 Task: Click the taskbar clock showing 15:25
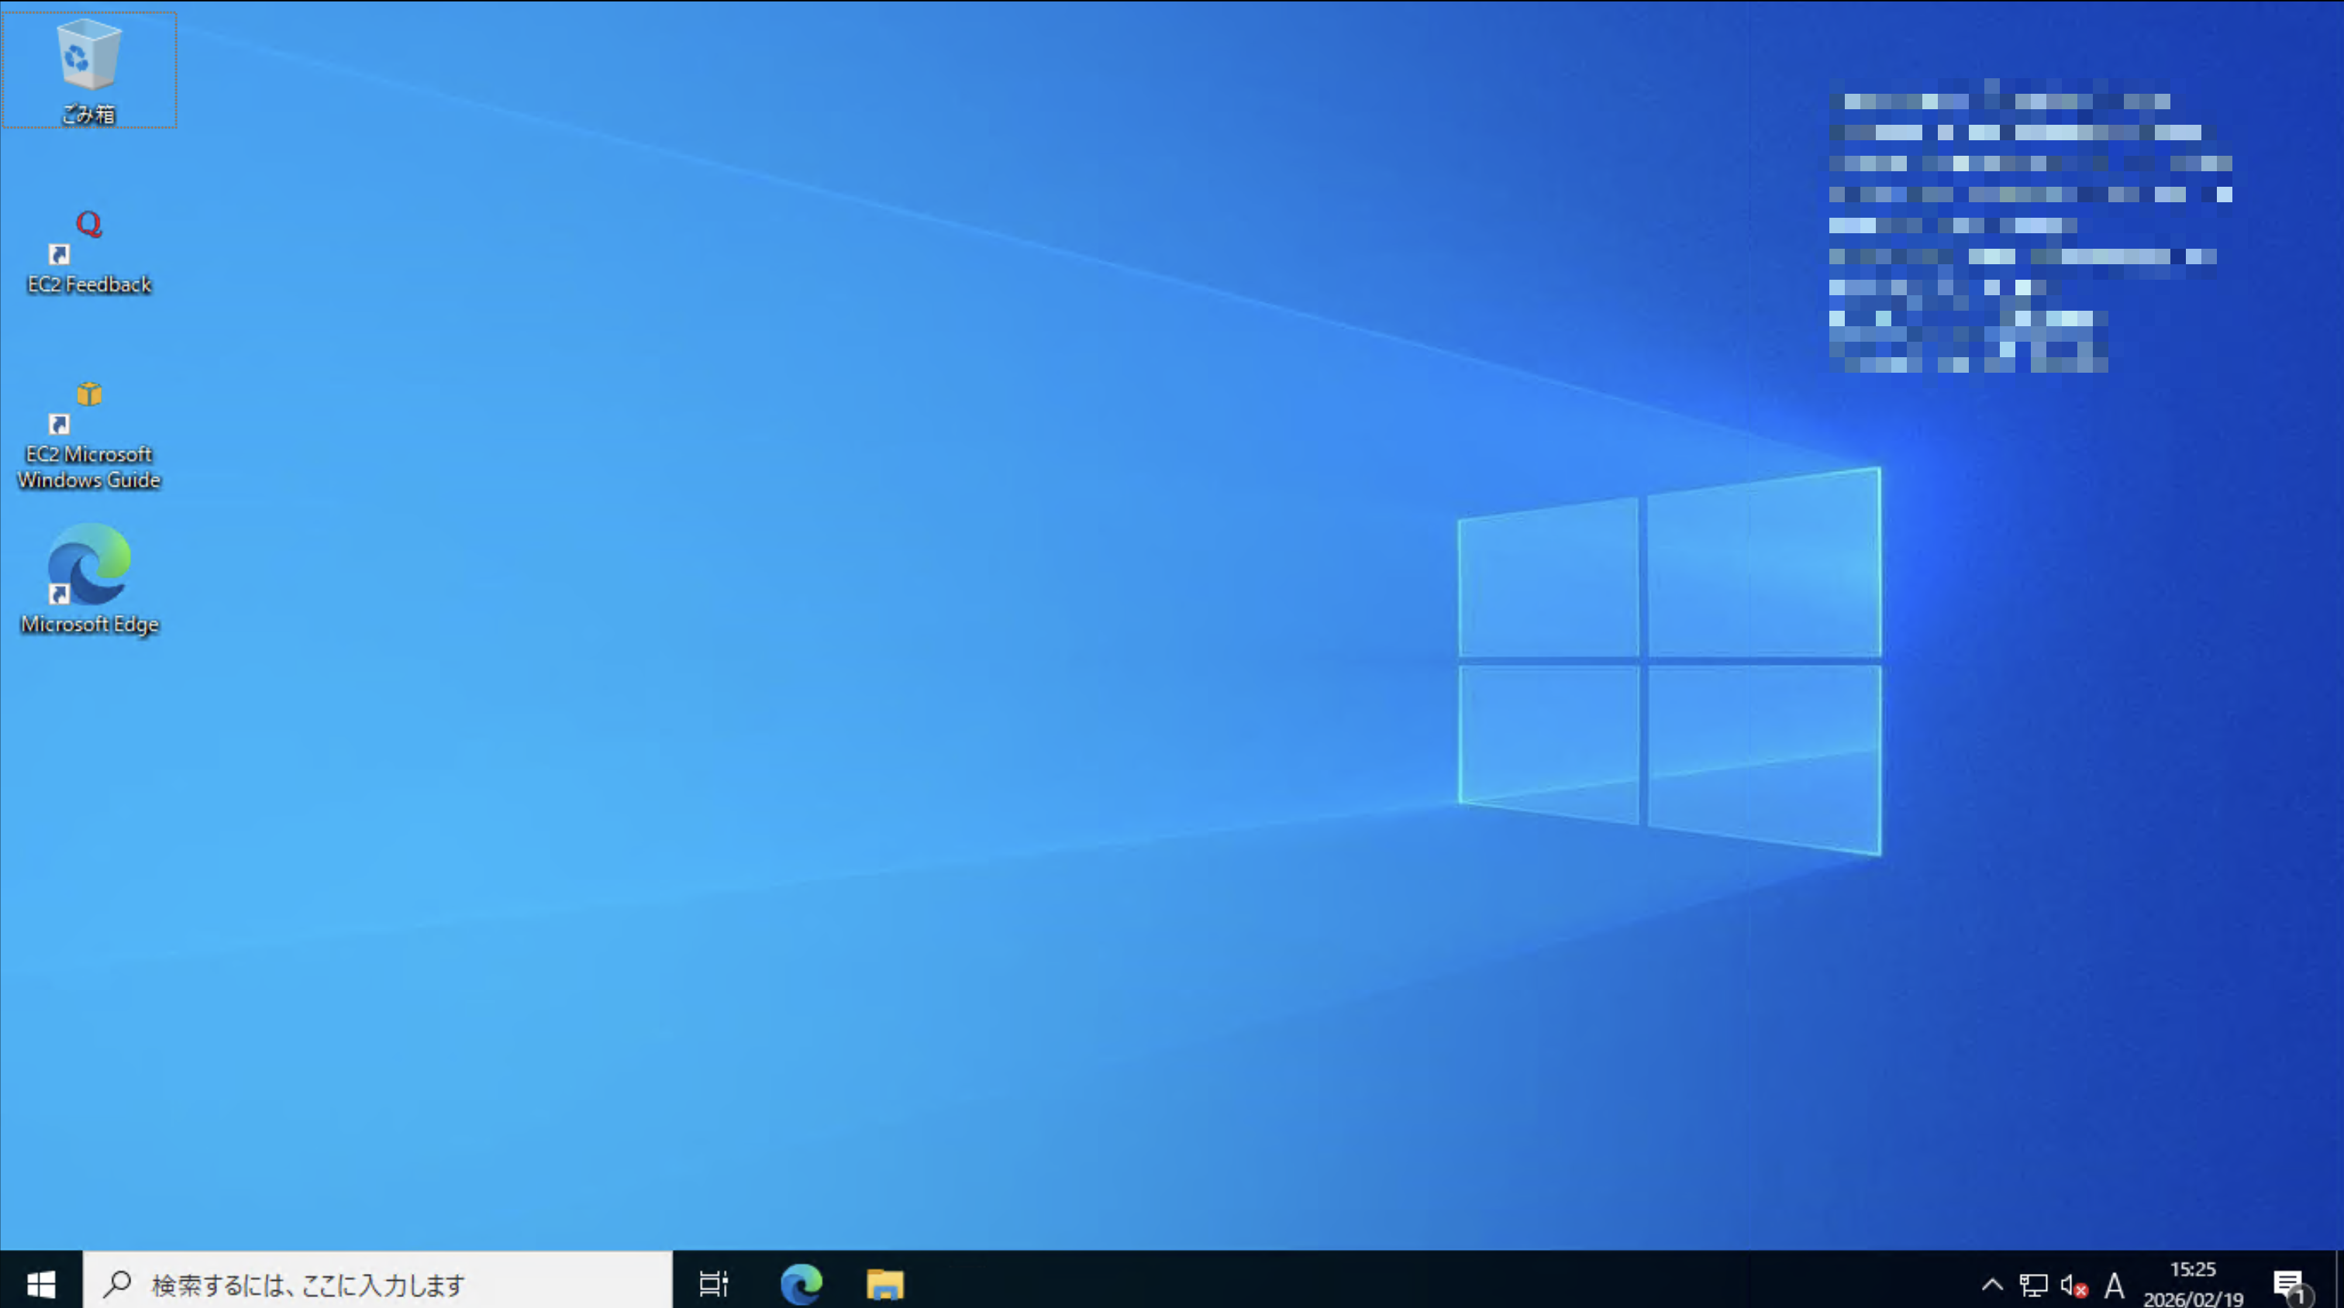pos(2192,1269)
